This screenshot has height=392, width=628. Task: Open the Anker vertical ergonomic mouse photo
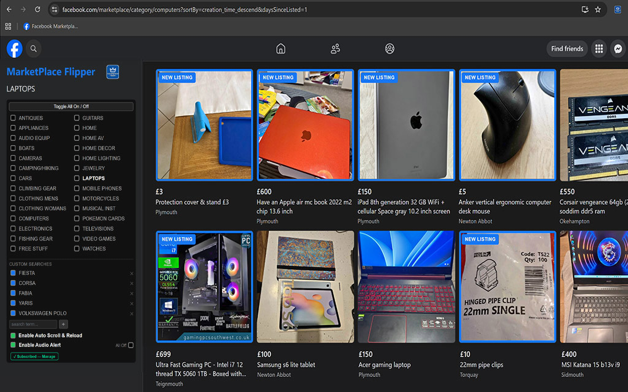507,125
